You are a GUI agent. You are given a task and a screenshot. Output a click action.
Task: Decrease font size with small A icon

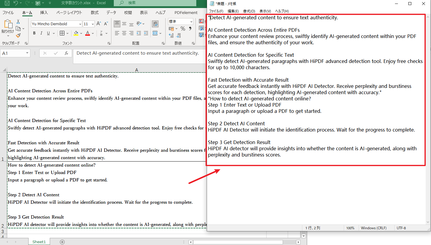(106, 24)
